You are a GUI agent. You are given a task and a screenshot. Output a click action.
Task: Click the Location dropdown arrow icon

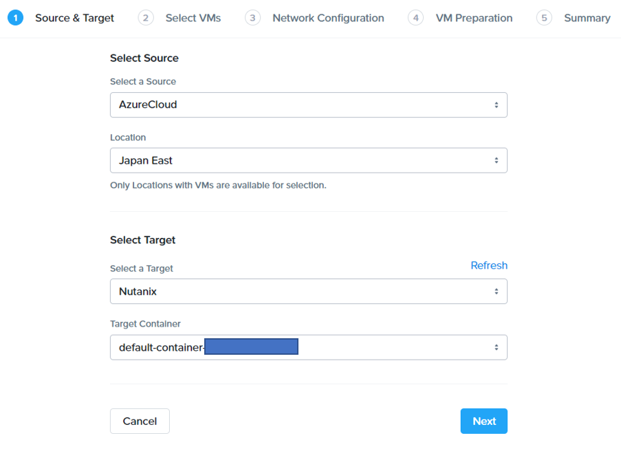point(496,161)
